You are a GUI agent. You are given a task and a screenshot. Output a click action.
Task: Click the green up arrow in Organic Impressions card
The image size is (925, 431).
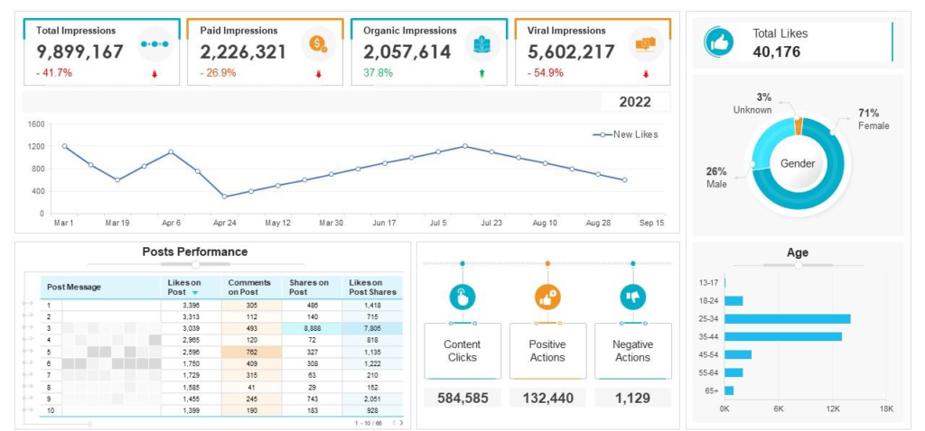482,74
